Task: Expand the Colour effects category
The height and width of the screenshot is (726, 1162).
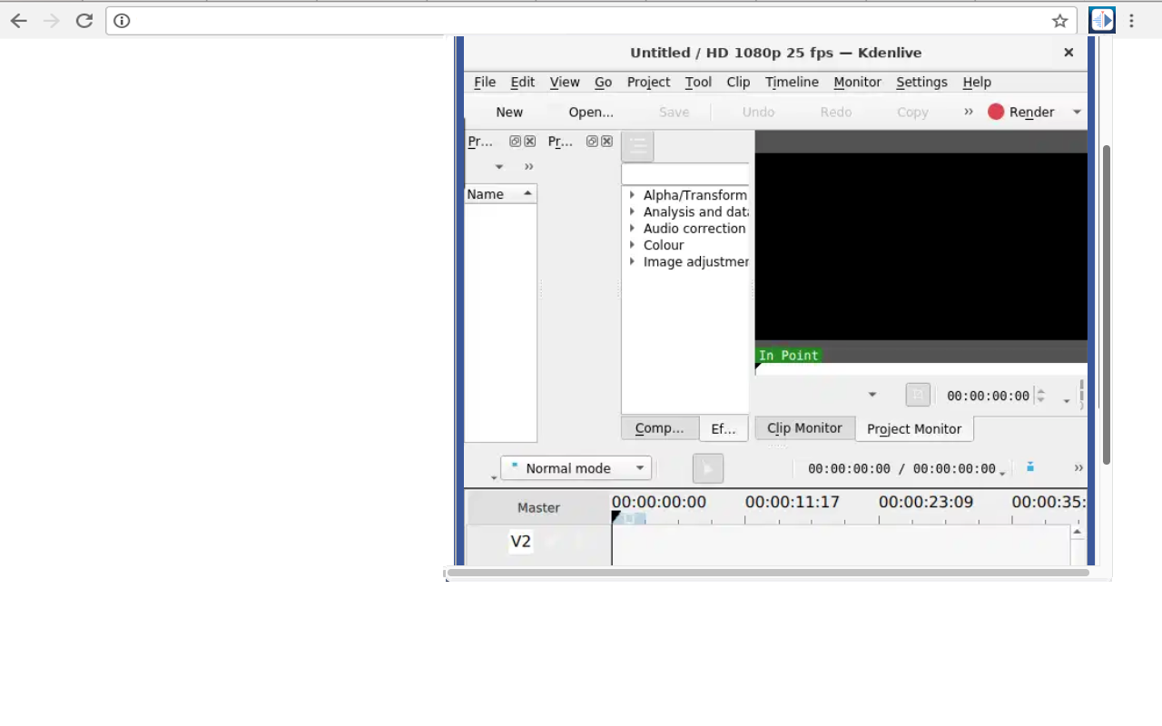Action: pos(632,245)
